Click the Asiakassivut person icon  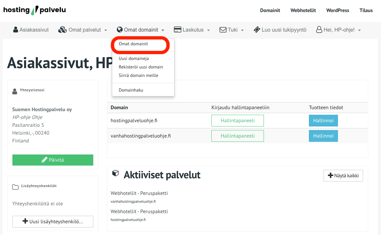click(x=15, y=29)
